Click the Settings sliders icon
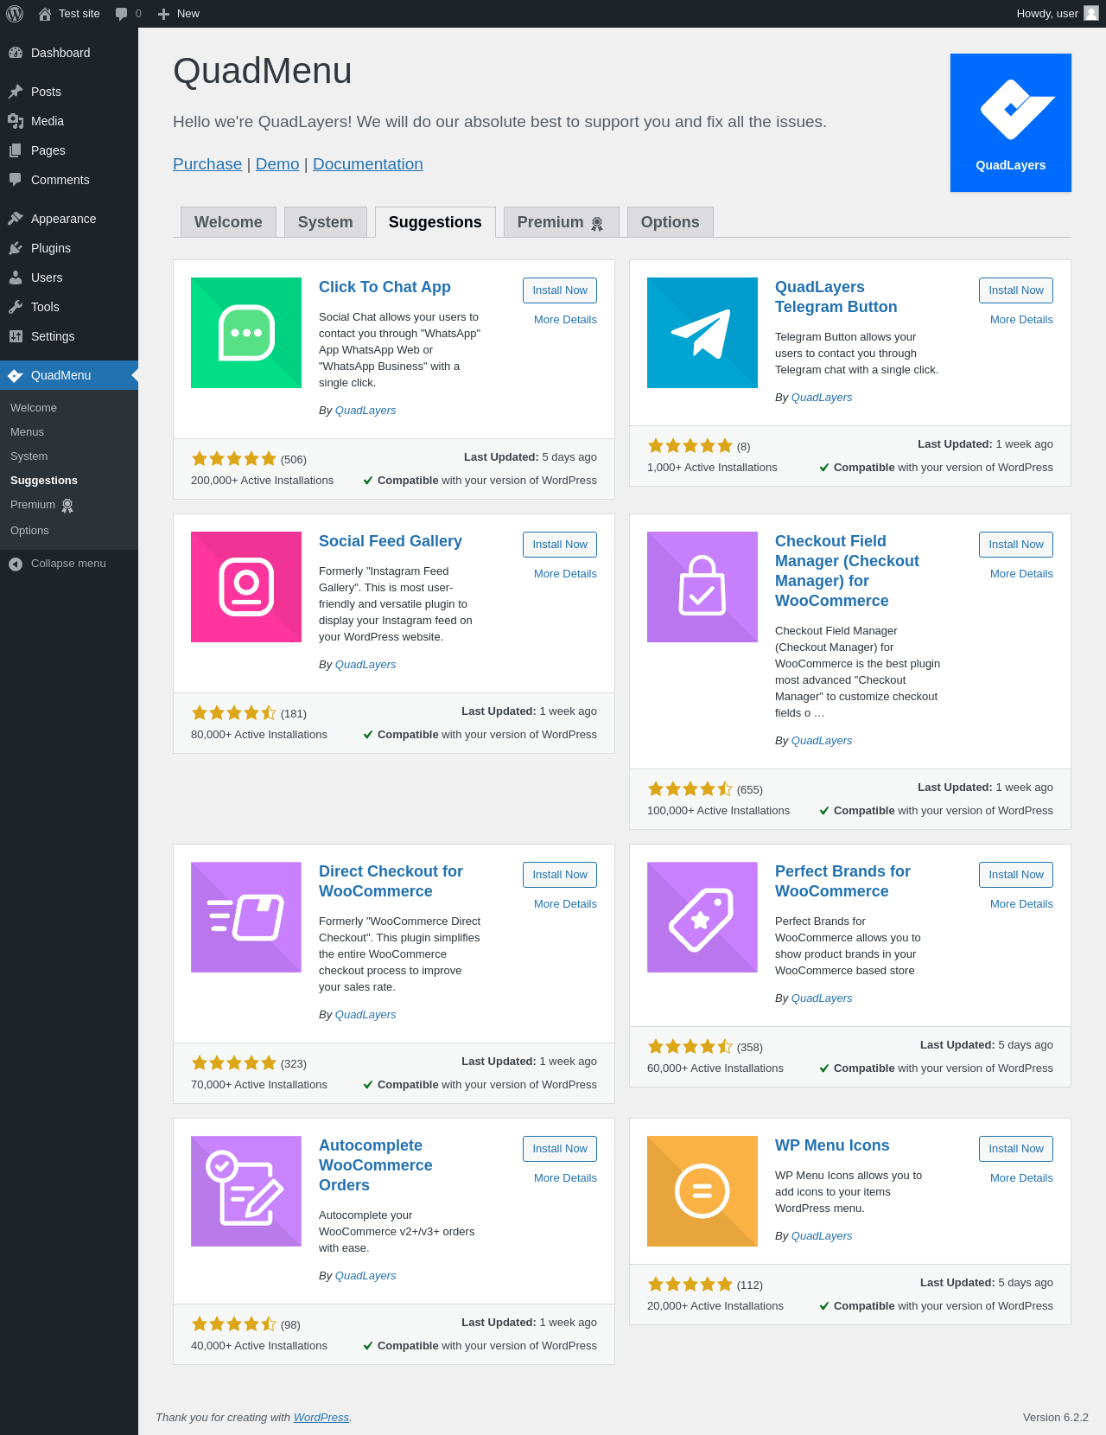 pyautogui.click(x=16, y=336)
